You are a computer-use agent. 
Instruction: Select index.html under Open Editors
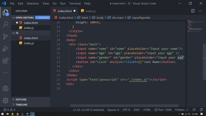tap(31, 23)
